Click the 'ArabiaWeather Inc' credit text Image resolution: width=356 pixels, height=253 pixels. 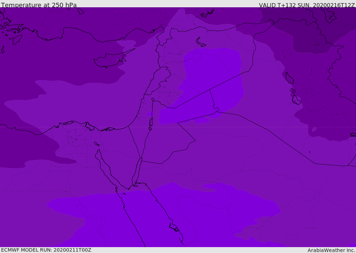[331, 250]
